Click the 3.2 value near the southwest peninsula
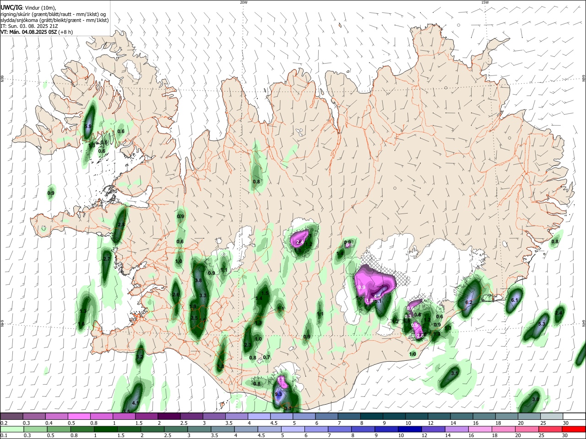Image resolution: width=586 pixels, height=439 pixels. 140,357
